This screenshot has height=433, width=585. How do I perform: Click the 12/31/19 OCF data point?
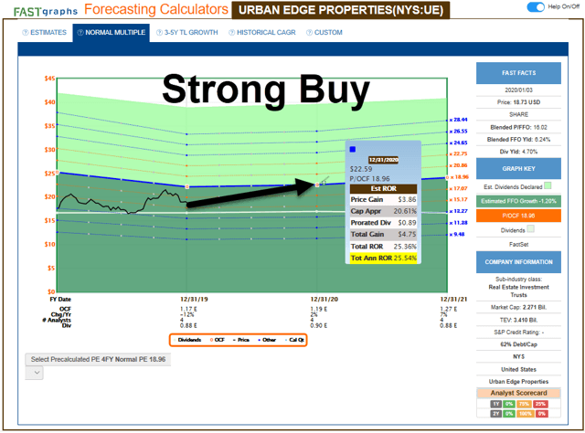(186, 187)
